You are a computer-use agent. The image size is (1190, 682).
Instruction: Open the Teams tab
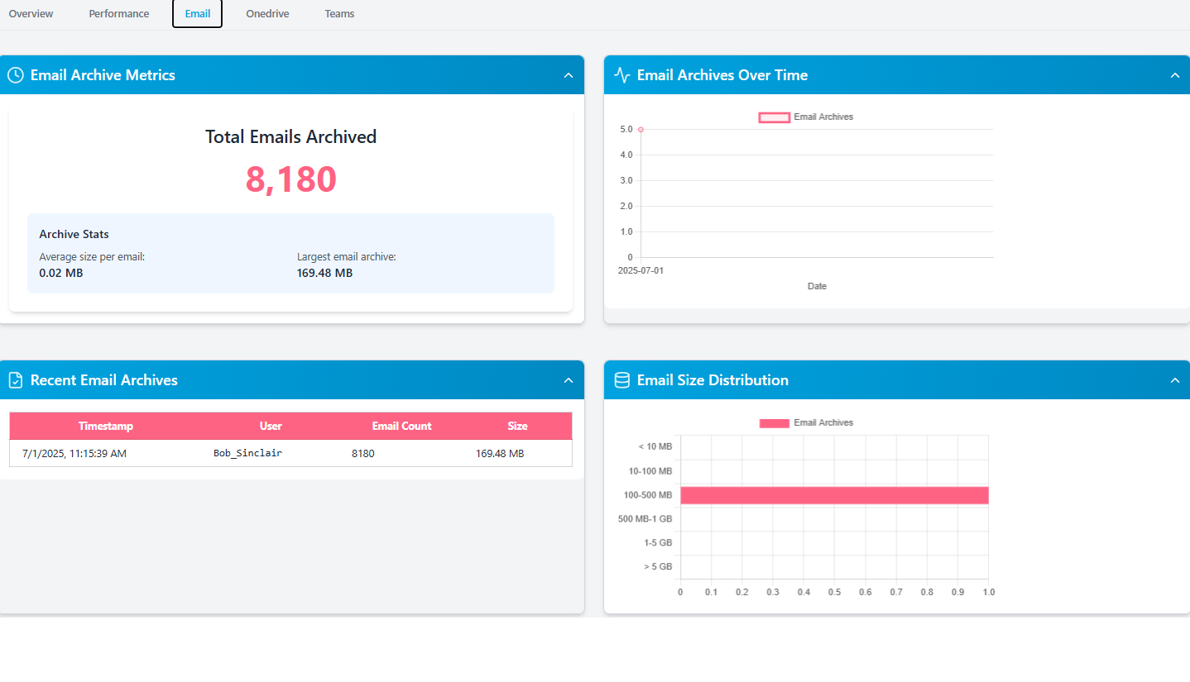pos(339,14)
